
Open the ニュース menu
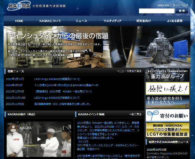point(81,21)
